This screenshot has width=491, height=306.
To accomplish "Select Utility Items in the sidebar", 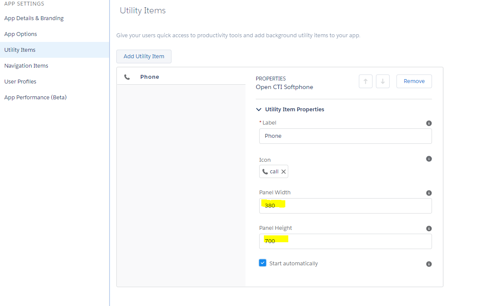I will click(20, 50).
